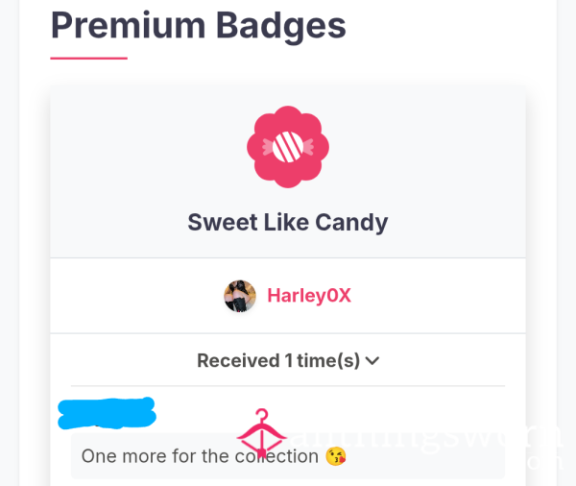The image size is (576, 486).
Task: Click the 'Received 1 time(s)' label
Action: [278, 360]
